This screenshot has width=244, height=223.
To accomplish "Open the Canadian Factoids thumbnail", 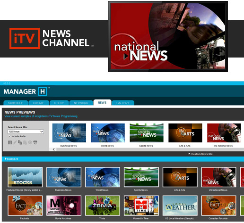I will (219, 206).
